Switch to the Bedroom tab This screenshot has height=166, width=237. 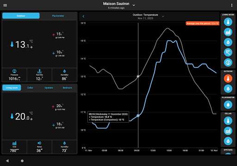pyautogui.click(x=67, y=88)
